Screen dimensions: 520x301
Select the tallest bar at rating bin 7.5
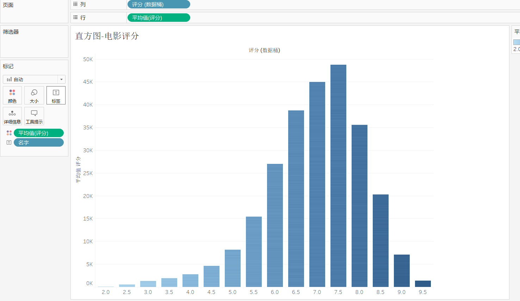tap(338, 176)
